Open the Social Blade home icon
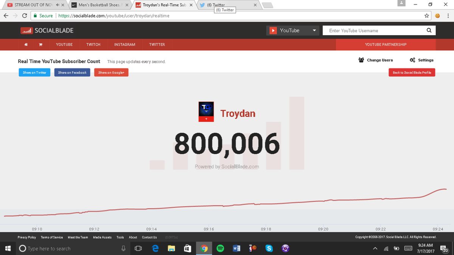This screenshot has width=454, height=255. tap(26, 45)
